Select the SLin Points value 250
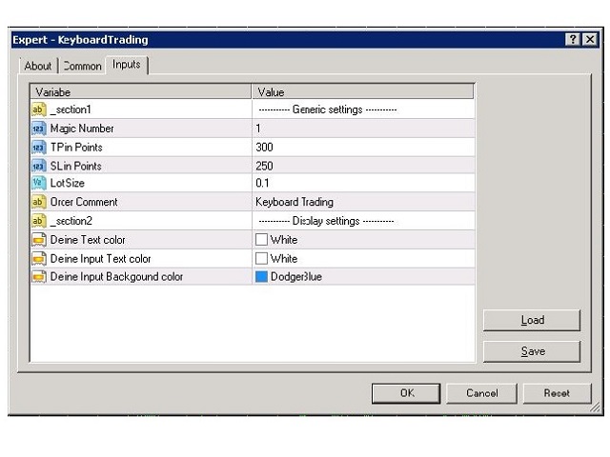 pos(265,166)
